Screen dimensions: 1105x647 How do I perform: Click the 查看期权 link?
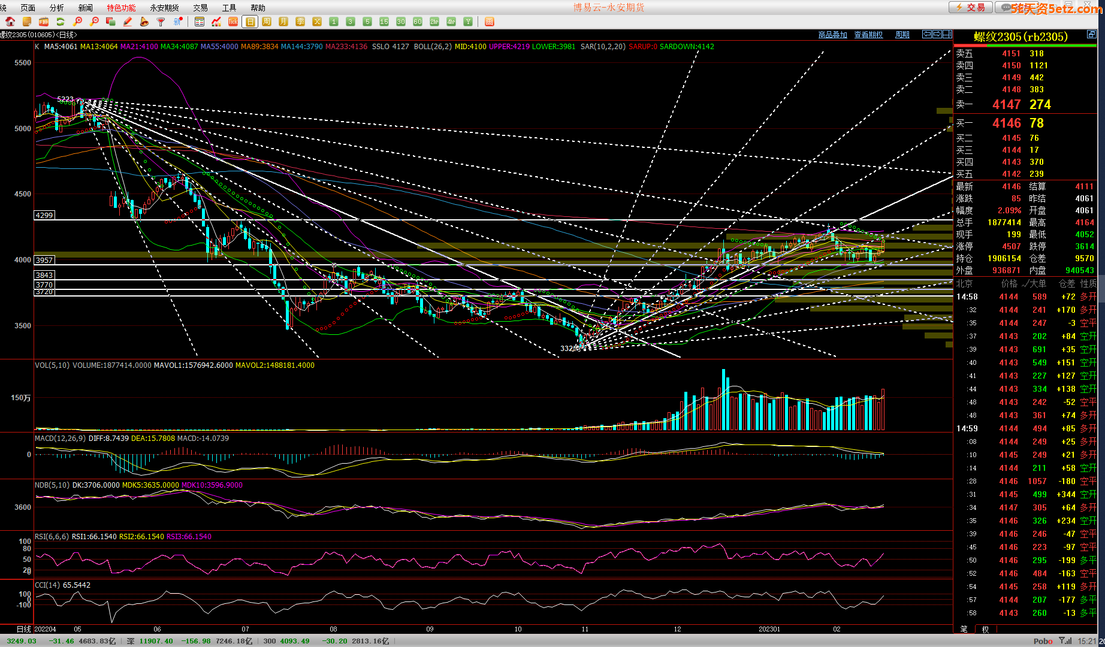coord(869,35)
